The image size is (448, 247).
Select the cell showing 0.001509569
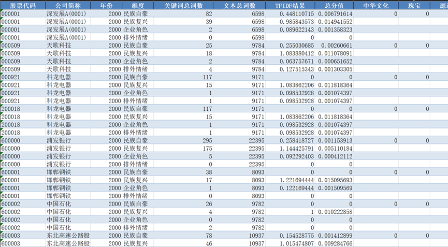(334, 188)
